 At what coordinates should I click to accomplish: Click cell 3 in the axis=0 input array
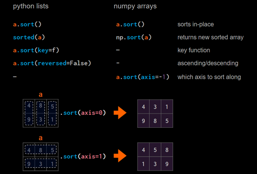[x=40, y=120]
